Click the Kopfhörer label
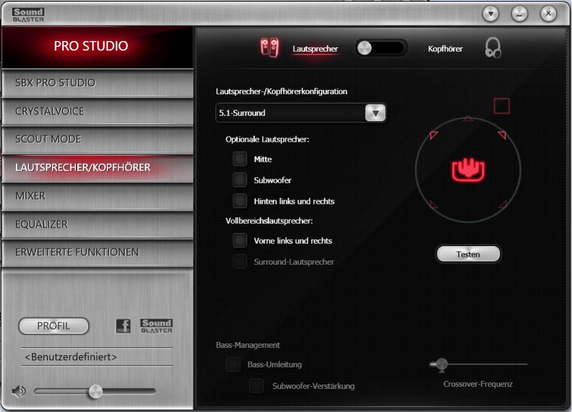This screenshot has height=412, width=572. pos(445,49)
